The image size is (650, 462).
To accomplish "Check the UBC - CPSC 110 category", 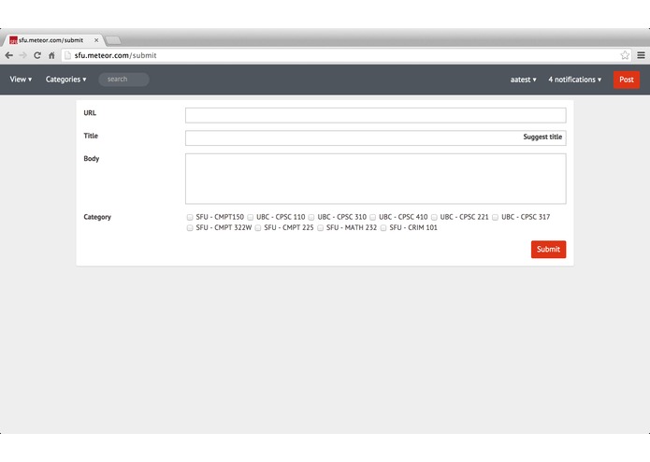I will (x=251, y=217).
